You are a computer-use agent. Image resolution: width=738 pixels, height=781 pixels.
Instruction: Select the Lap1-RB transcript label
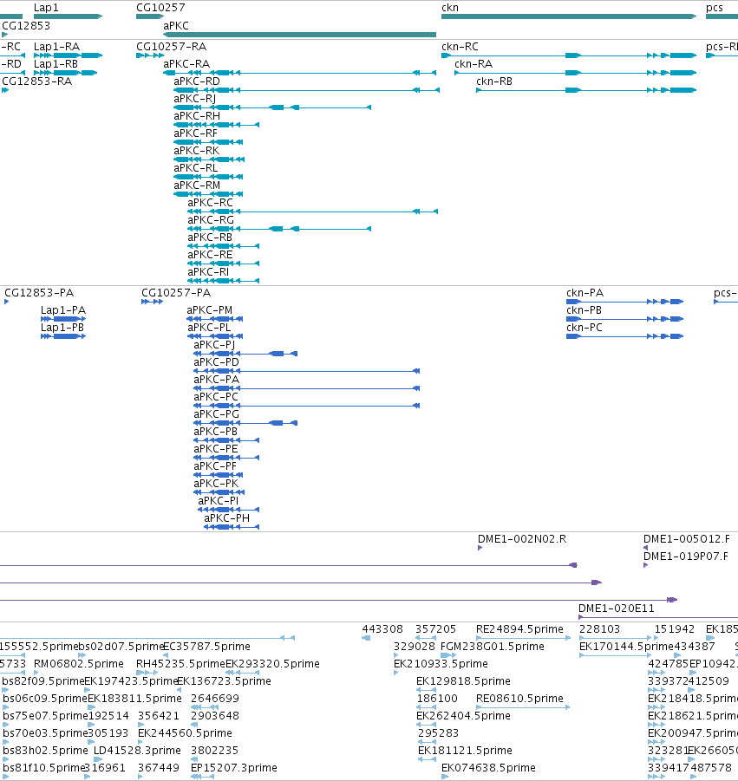56,64
